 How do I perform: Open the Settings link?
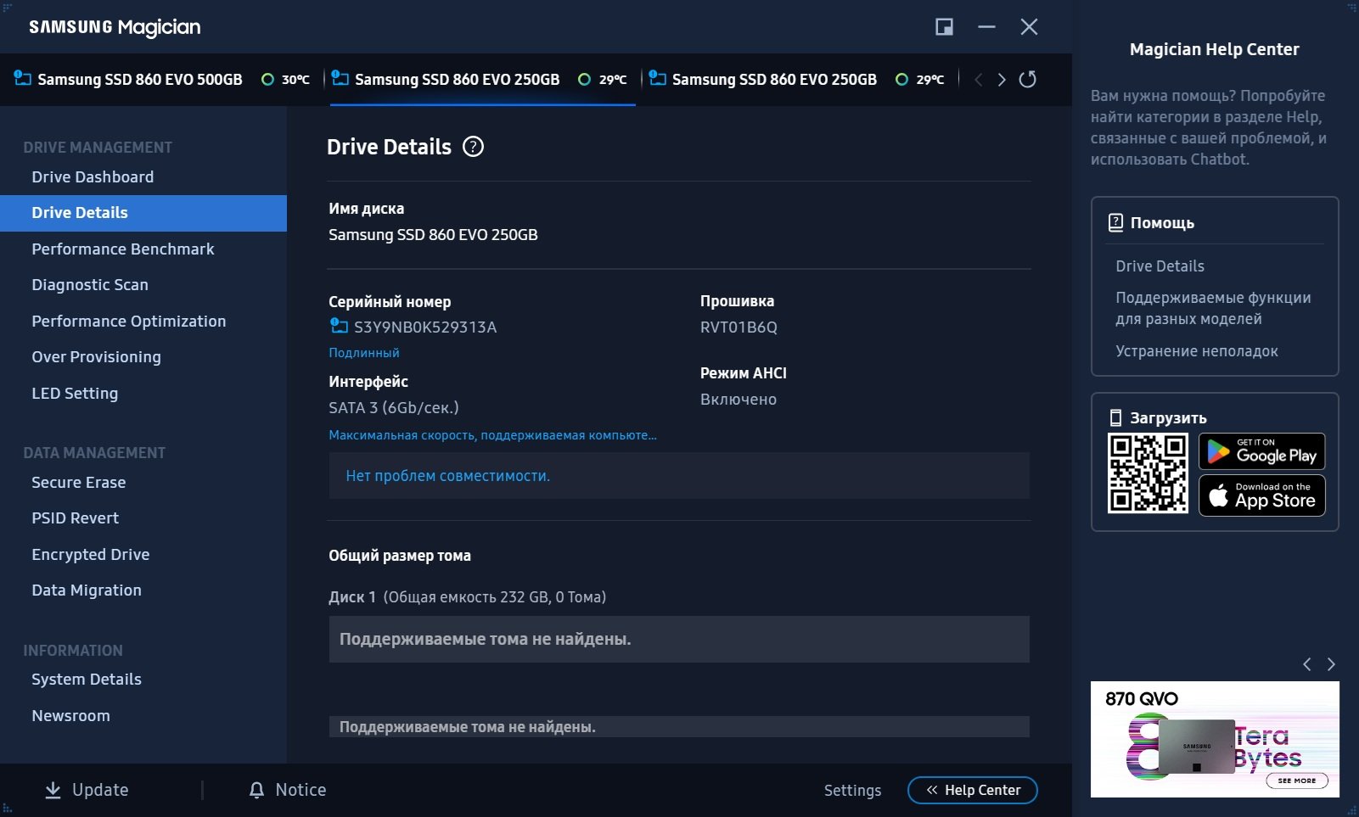(x=852, y=790)
